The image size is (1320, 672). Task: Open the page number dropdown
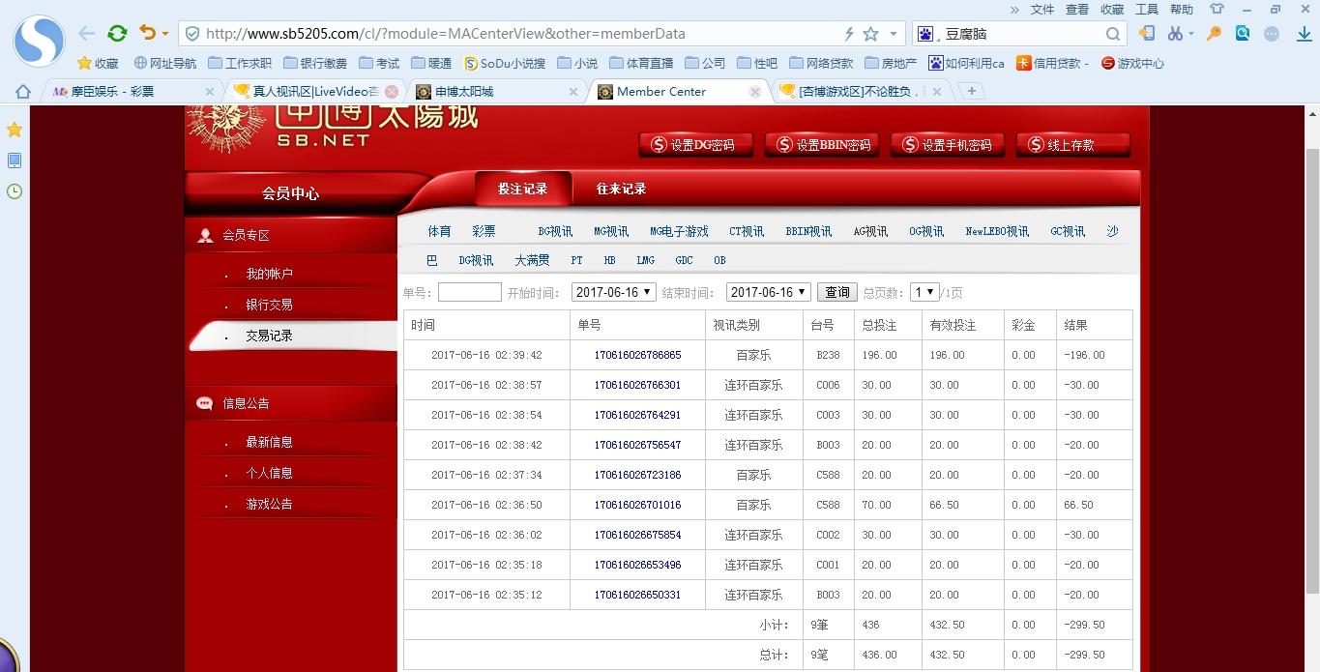924,292
